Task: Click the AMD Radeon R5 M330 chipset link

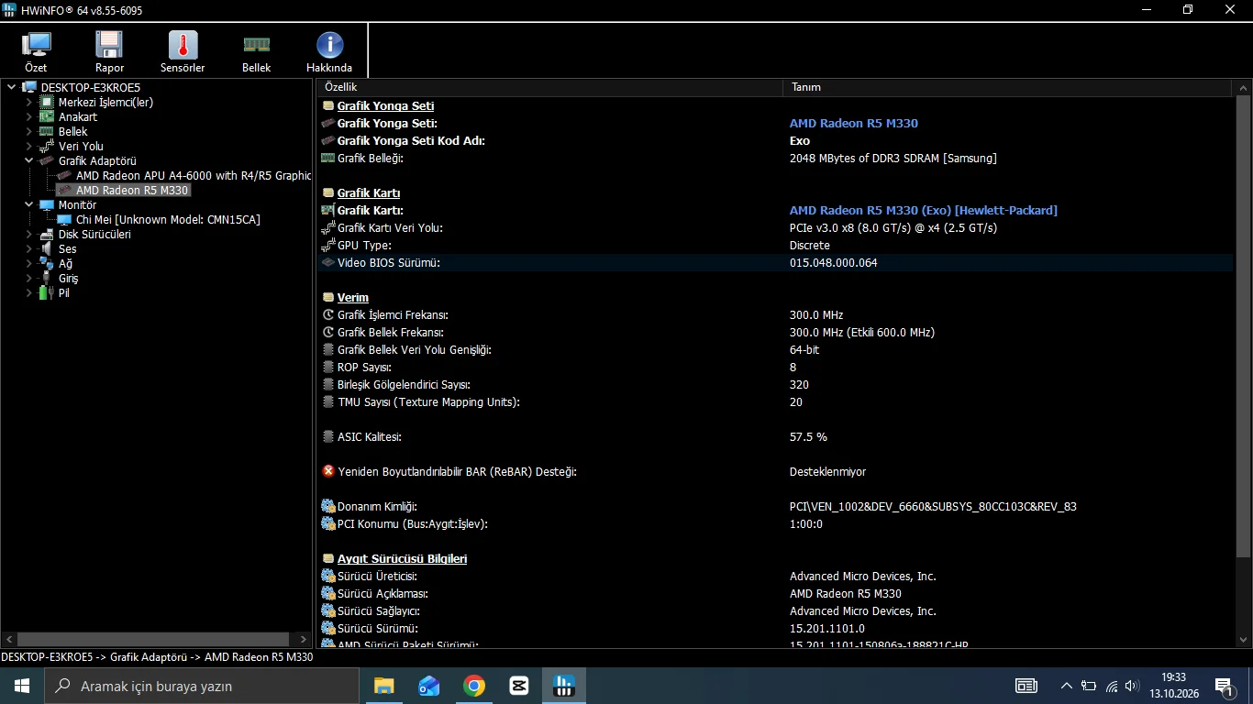Action: coord(853,124)
